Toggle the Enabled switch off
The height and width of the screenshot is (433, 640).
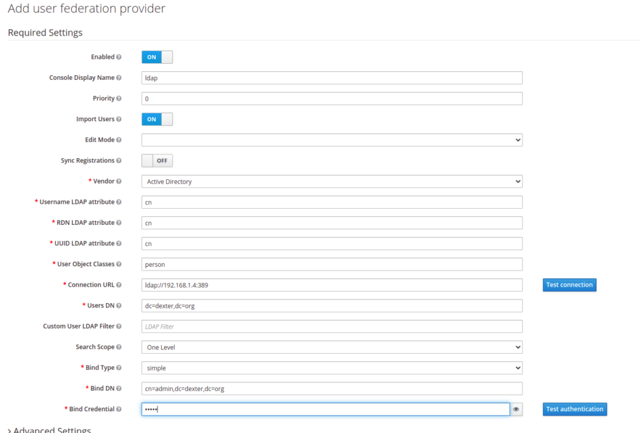[x=157, y=57]
